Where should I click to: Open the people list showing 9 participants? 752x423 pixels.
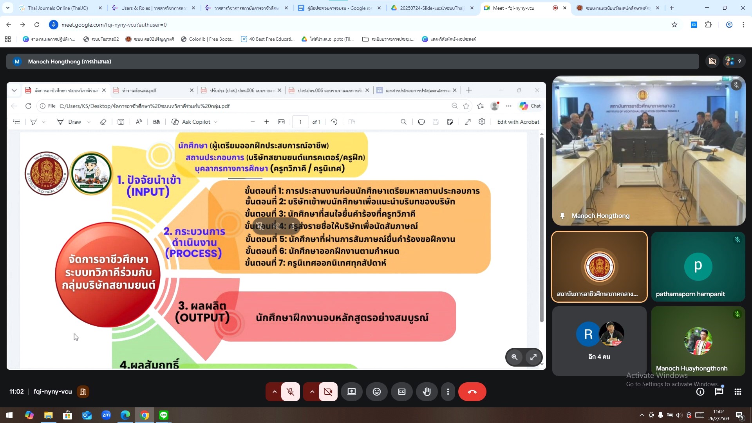[734, 61]
